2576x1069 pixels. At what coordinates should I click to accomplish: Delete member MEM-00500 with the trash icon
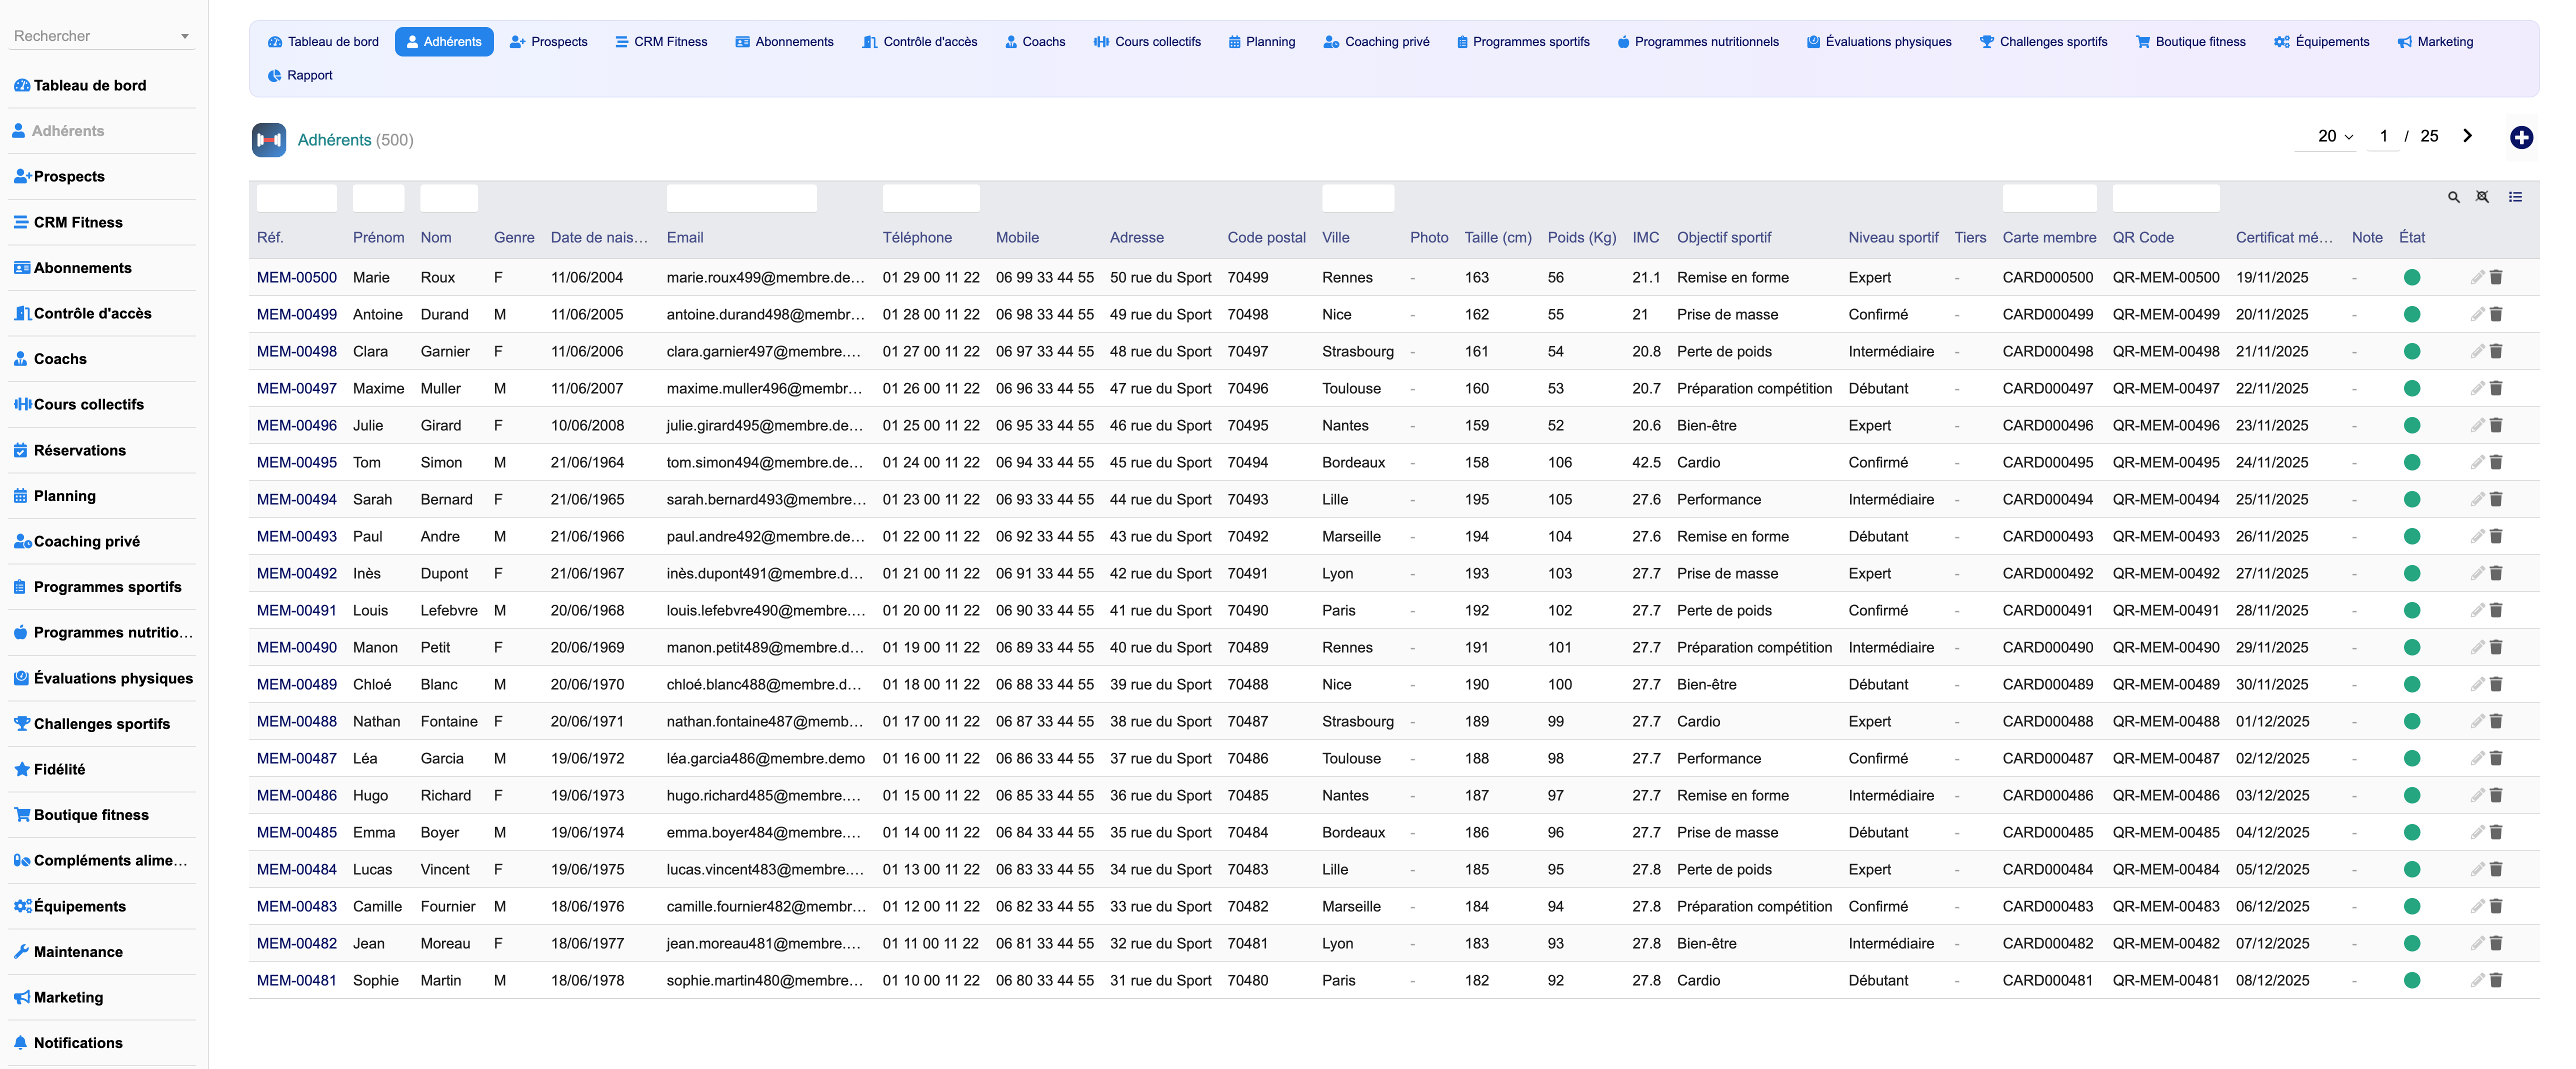(x=2495, y=277)
